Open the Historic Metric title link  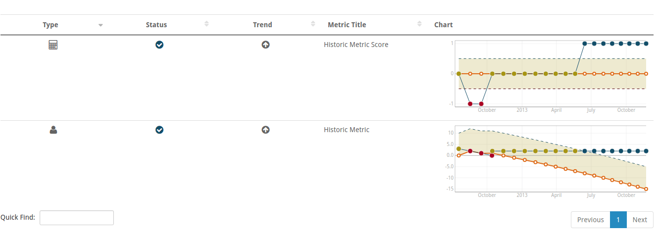(x=347, y=130)
